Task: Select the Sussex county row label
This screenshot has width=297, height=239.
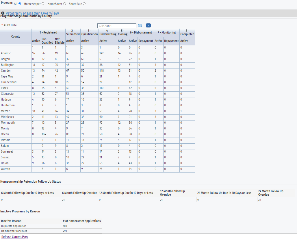Action: (5, 157)
